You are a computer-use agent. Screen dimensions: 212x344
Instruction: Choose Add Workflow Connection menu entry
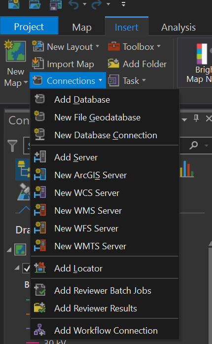click(105, 330)
